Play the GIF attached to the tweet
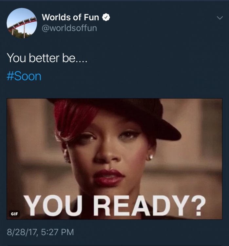Viewport: 229px width, 246px height. click(x=114, y=159)
